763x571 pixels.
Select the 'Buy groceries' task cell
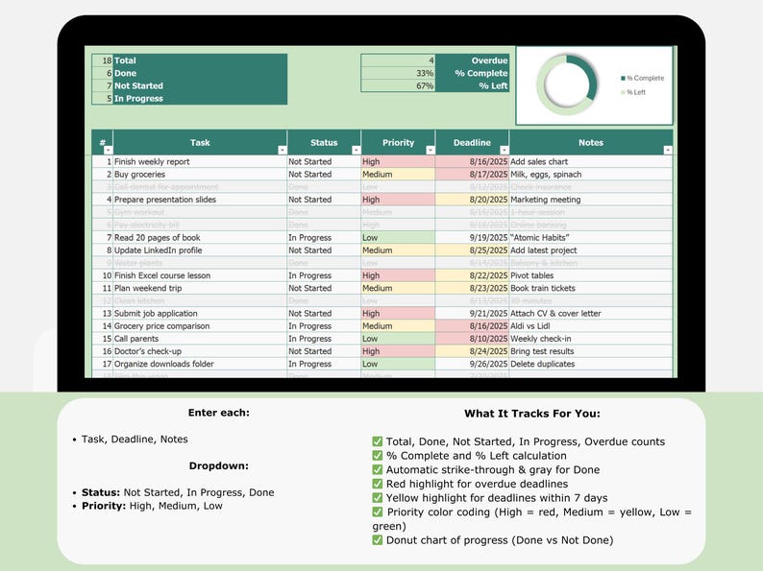[200, 175]
